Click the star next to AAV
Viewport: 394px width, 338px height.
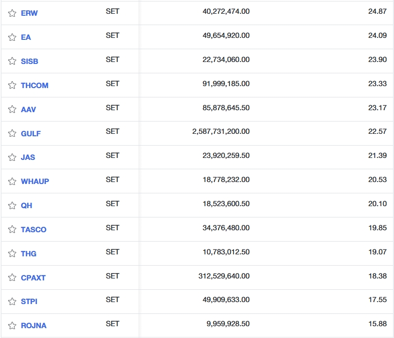pyautogui.click(x=12, y=110)
